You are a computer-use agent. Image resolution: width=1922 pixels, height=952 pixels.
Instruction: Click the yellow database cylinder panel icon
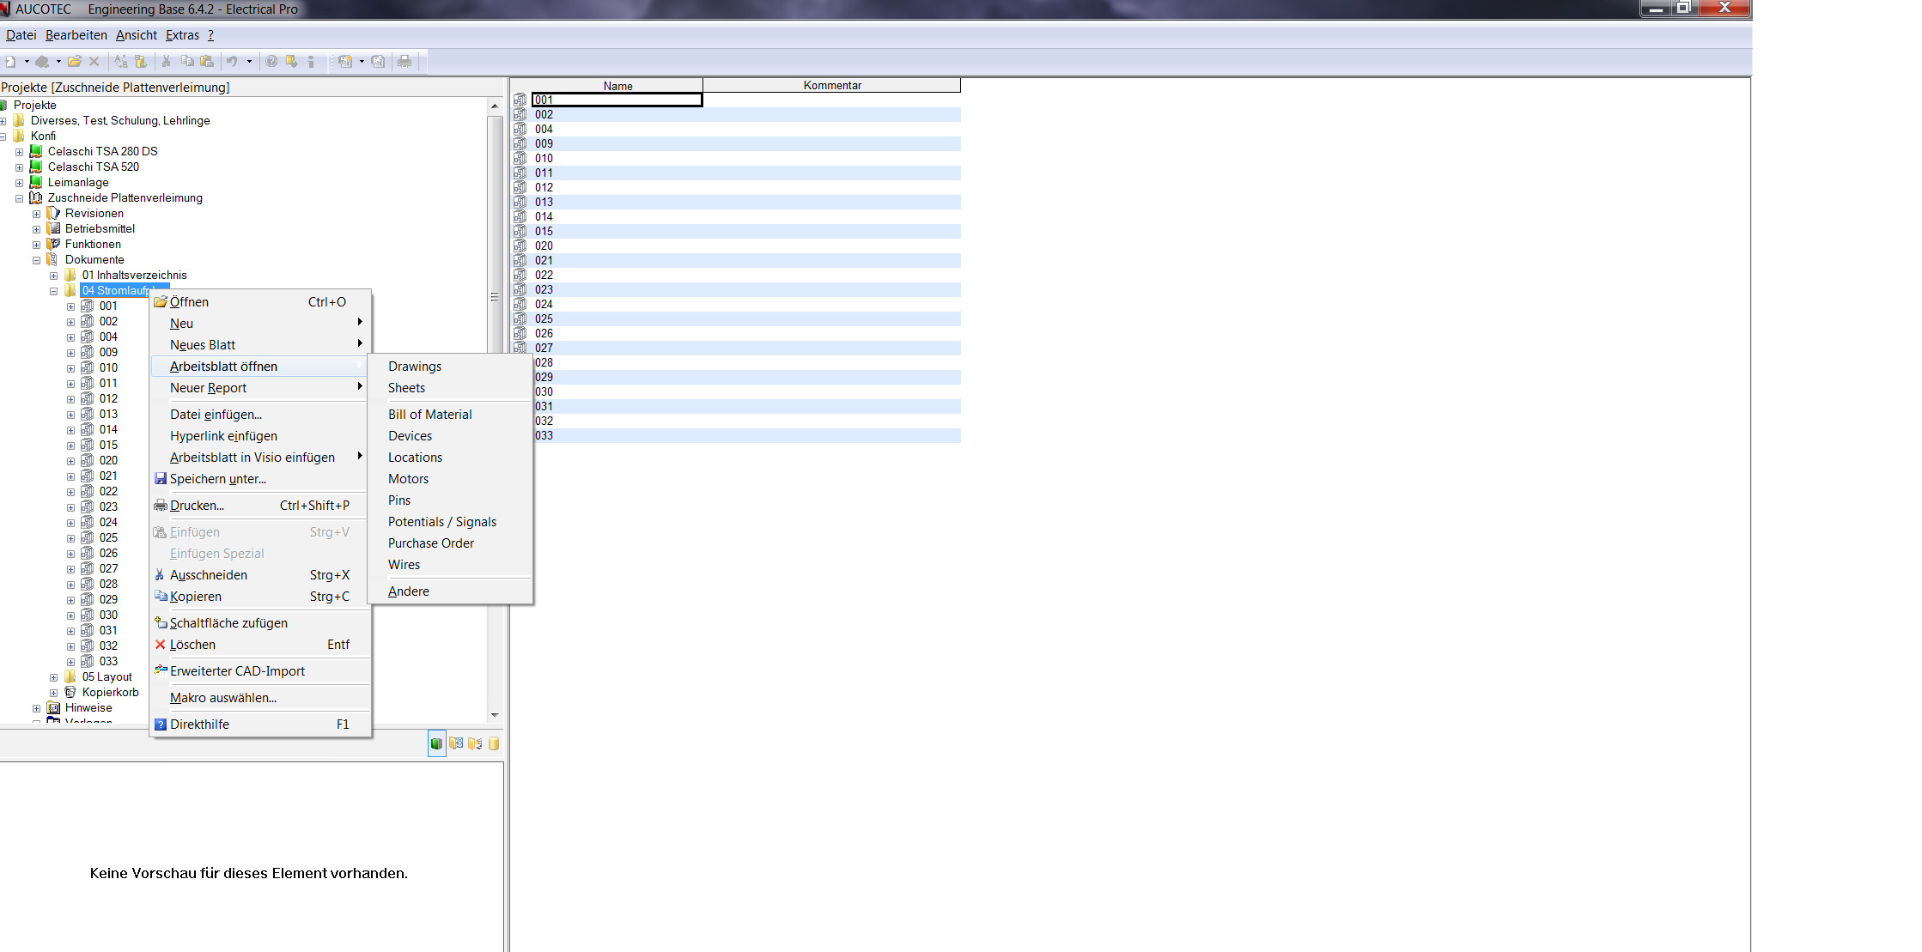click(x=494, y=743)
